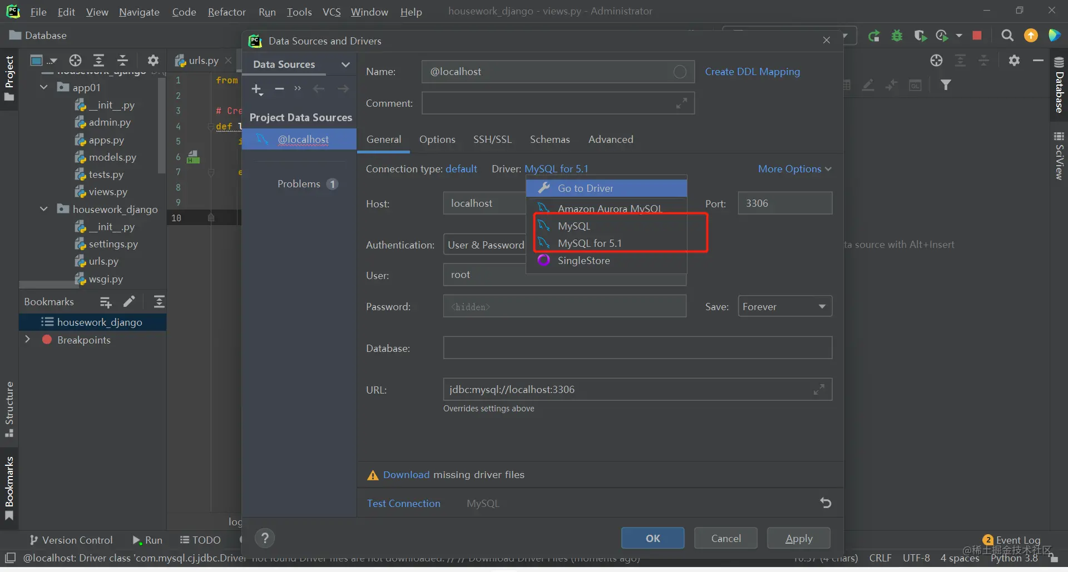Click the User field containing root
This screenshot has width=1068, height=572.
point(565,275)
